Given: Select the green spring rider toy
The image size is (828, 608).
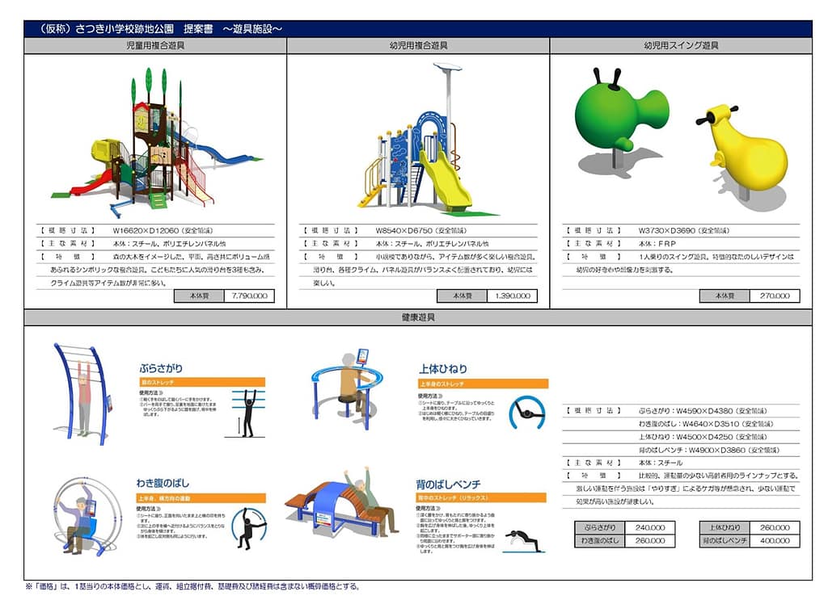Looking at the screenshot, I should [x=621, y=120].
